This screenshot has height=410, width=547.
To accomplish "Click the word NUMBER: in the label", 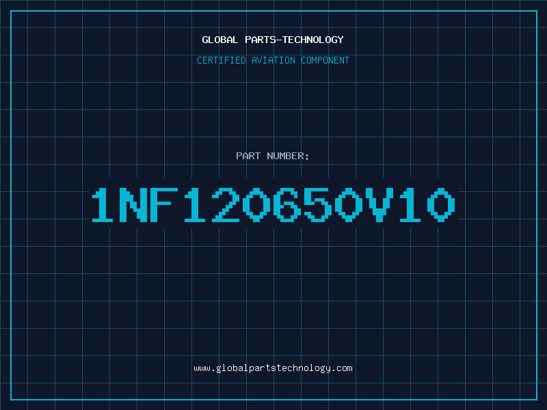I will pyautogui.click(x=288, y=156).
